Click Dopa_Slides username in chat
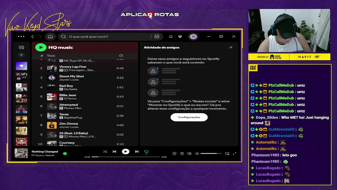 click(x=267, y=117)
